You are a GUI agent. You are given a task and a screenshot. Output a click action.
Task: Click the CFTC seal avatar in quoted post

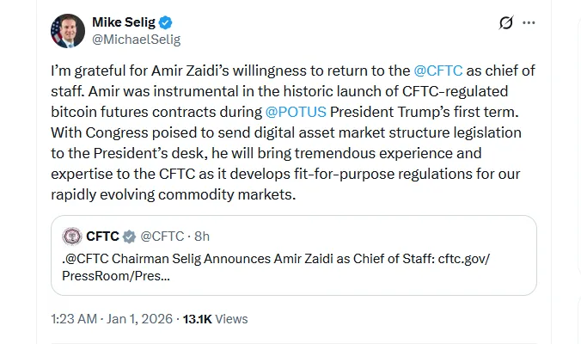coord(72,236)
